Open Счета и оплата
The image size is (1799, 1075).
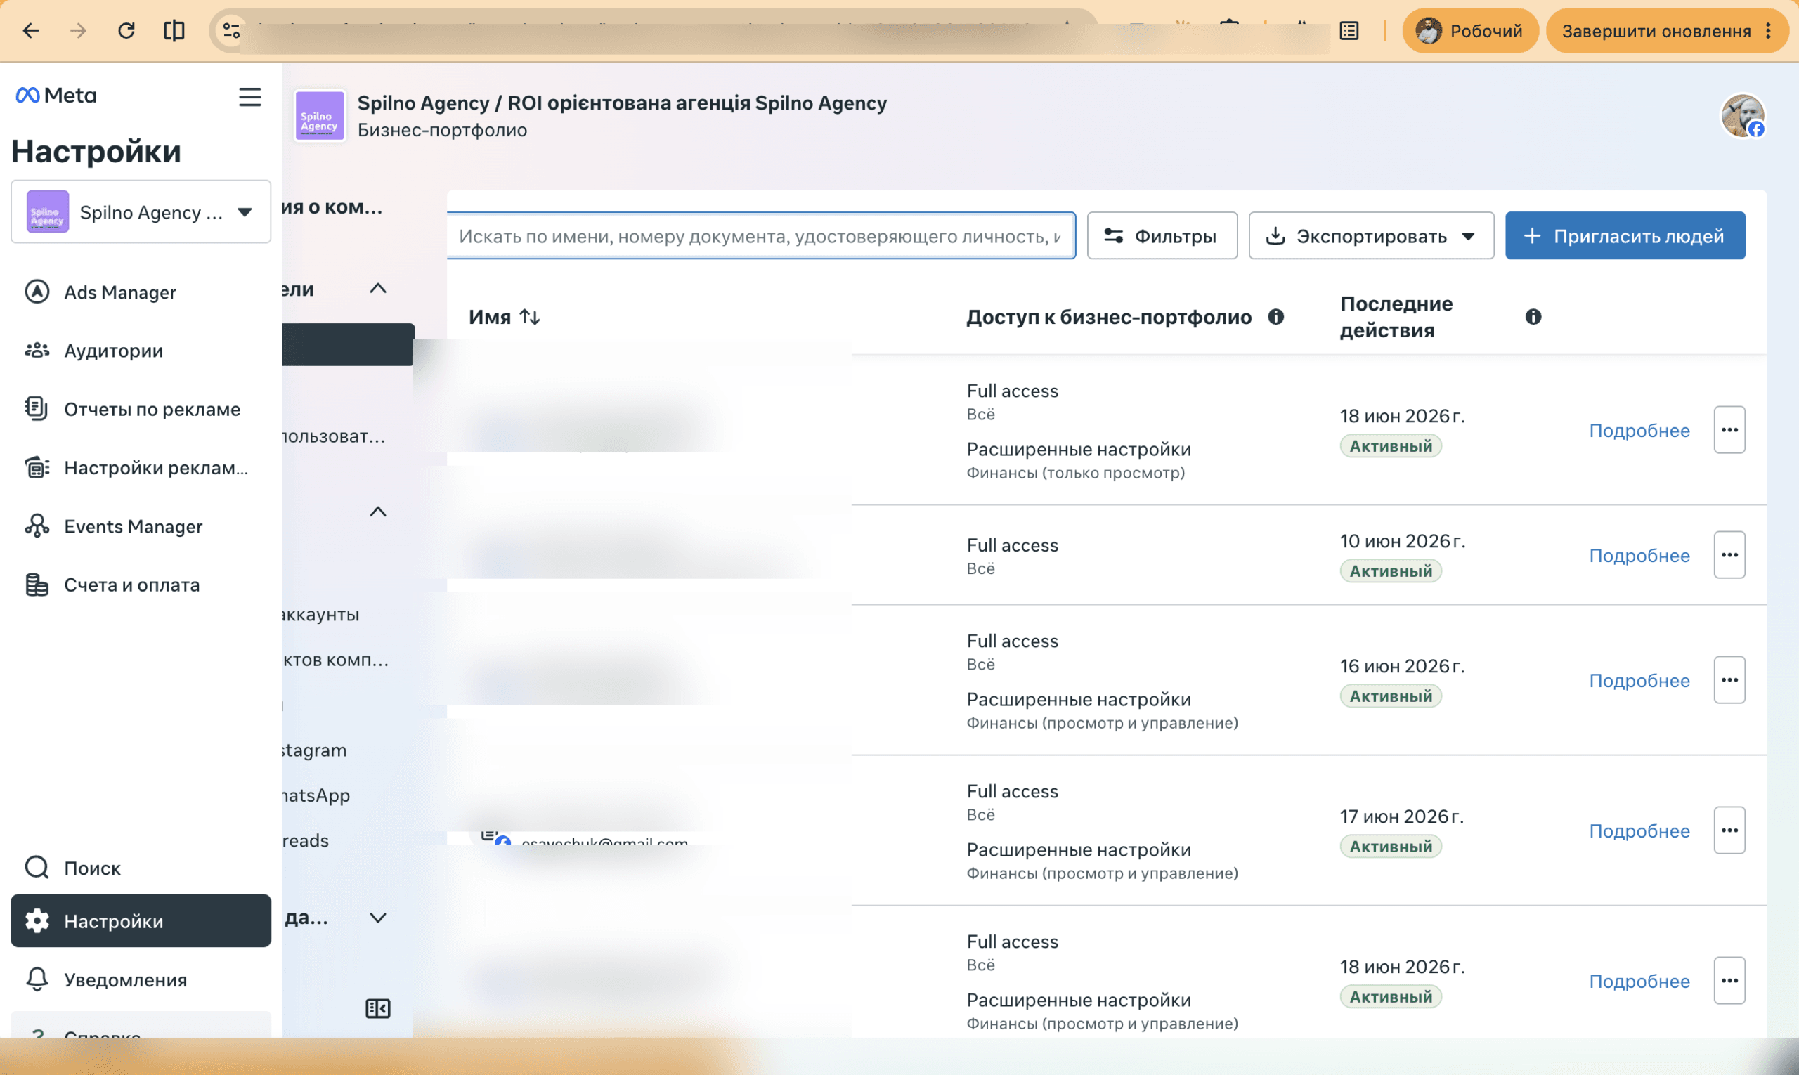pos(141,585)
